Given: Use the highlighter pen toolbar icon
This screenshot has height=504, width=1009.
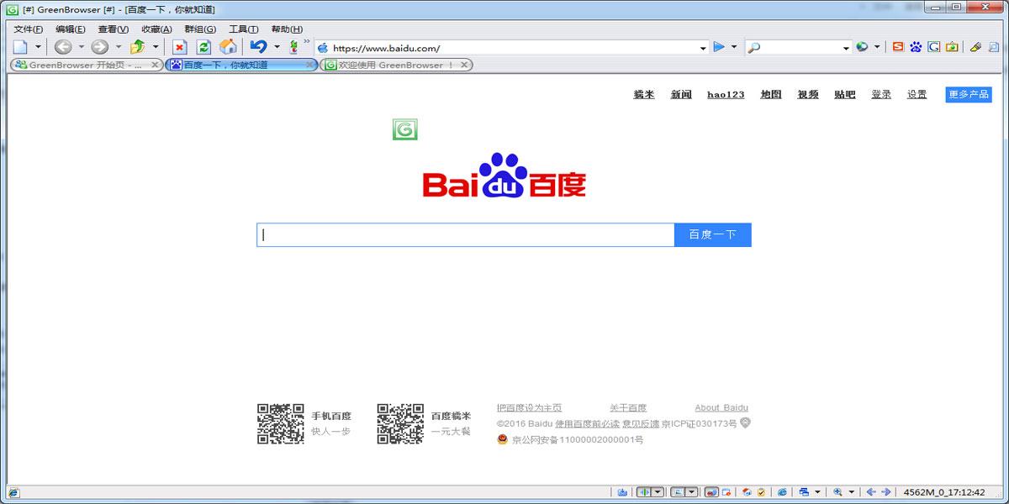Looking at the screenshot, I should pos(975,46).
